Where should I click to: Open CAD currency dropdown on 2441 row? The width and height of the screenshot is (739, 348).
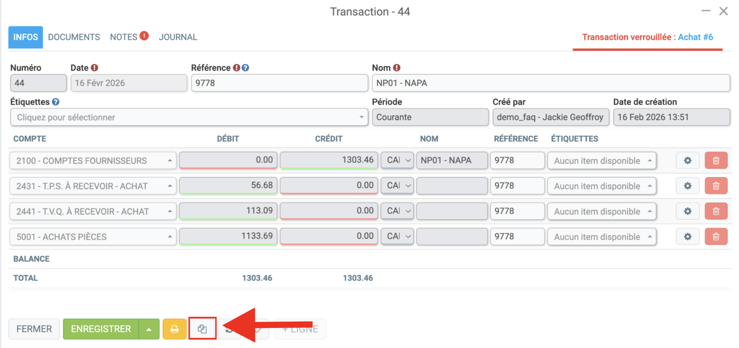click(397, 211)
